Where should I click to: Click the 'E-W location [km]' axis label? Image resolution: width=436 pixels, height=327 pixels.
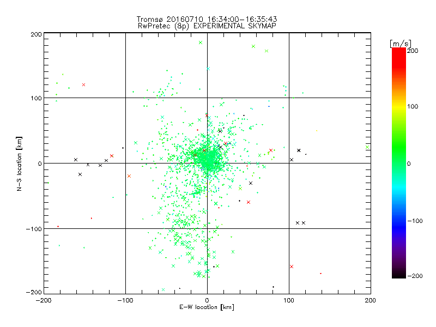[207, 307]
